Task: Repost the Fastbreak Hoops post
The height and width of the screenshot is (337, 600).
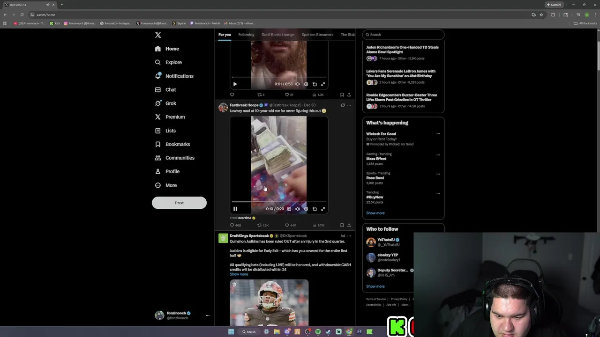Action: 259,225
